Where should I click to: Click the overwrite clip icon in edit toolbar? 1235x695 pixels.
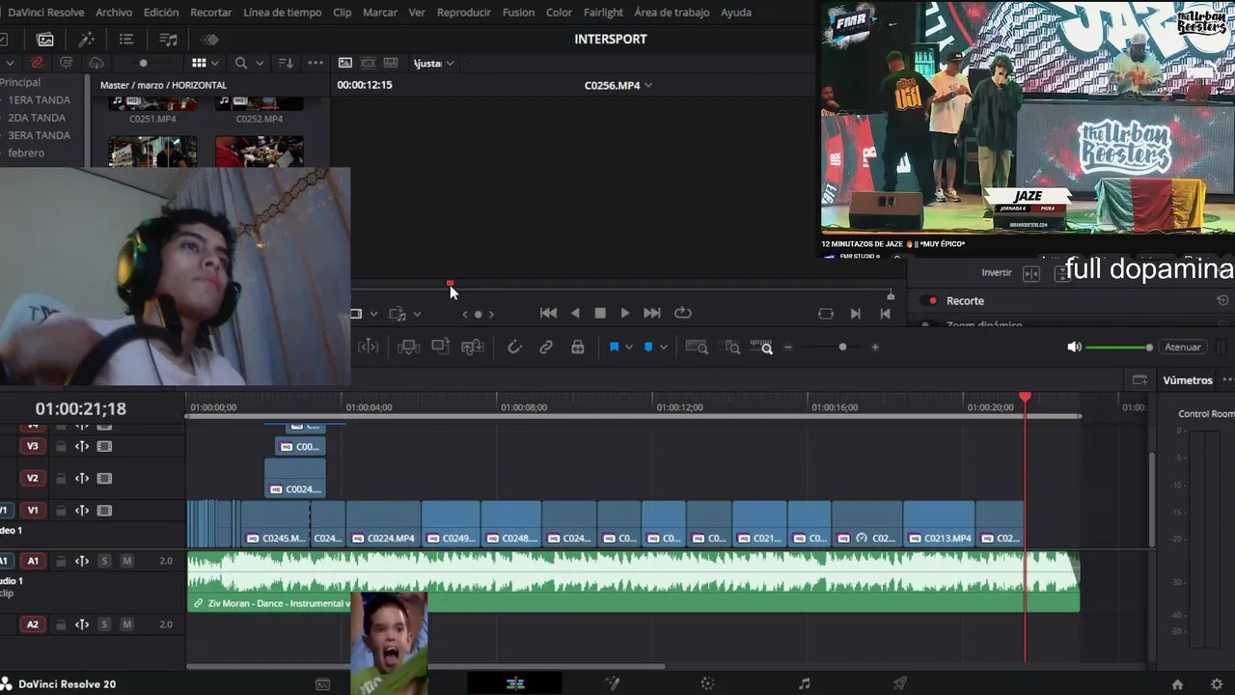click(440, 347)
